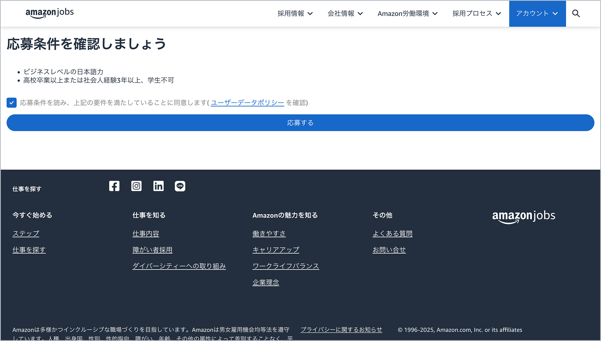Click the 応募条件を確認しましょう heading
The width and height of the screenshot is (601, 341).
(x=86, y=44)
